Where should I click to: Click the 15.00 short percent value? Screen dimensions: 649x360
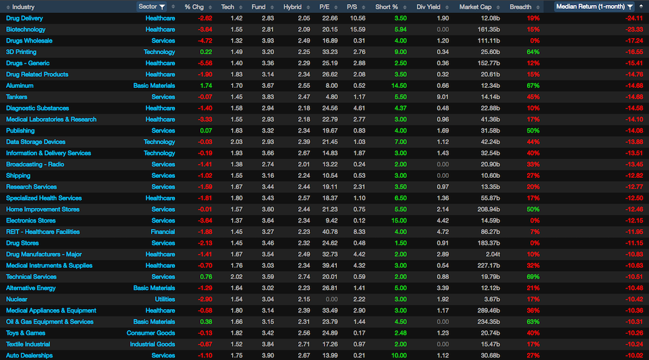pos(399,221)
